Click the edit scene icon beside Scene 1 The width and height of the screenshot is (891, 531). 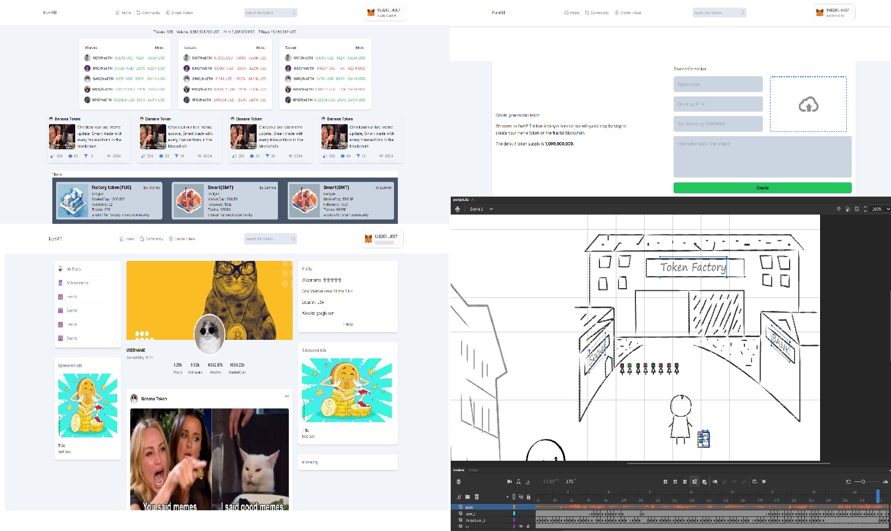[457, 209]
